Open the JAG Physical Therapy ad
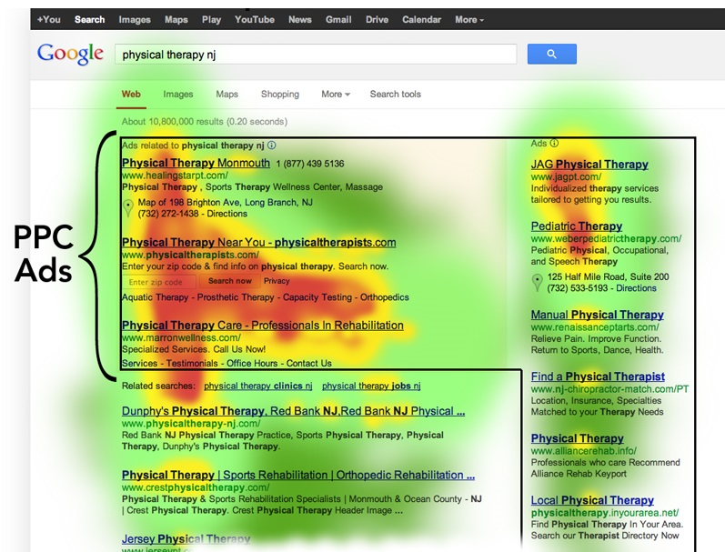725x552 pixels. pyautogui.click(x=589, y=164)
